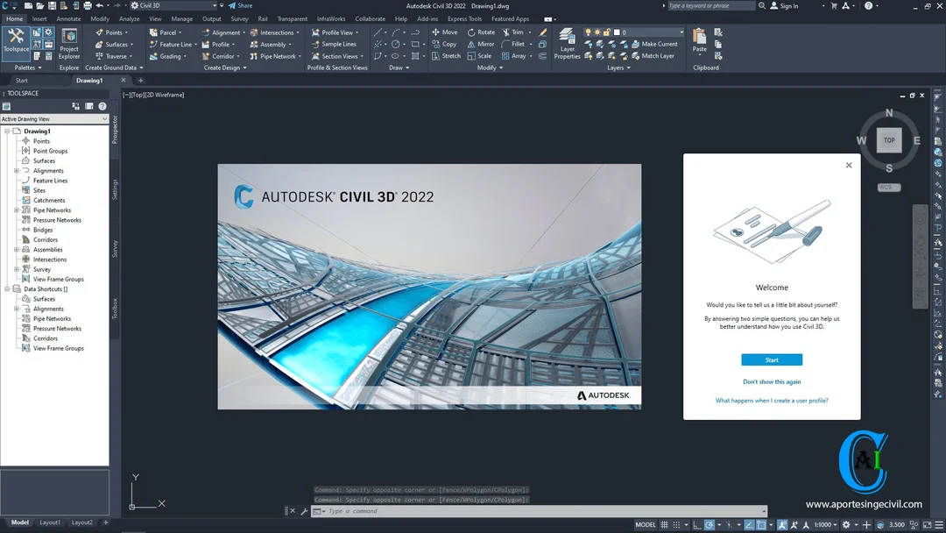The image size is (946, 533).
Task: Open Layer Properties manager
Action: 567,44
